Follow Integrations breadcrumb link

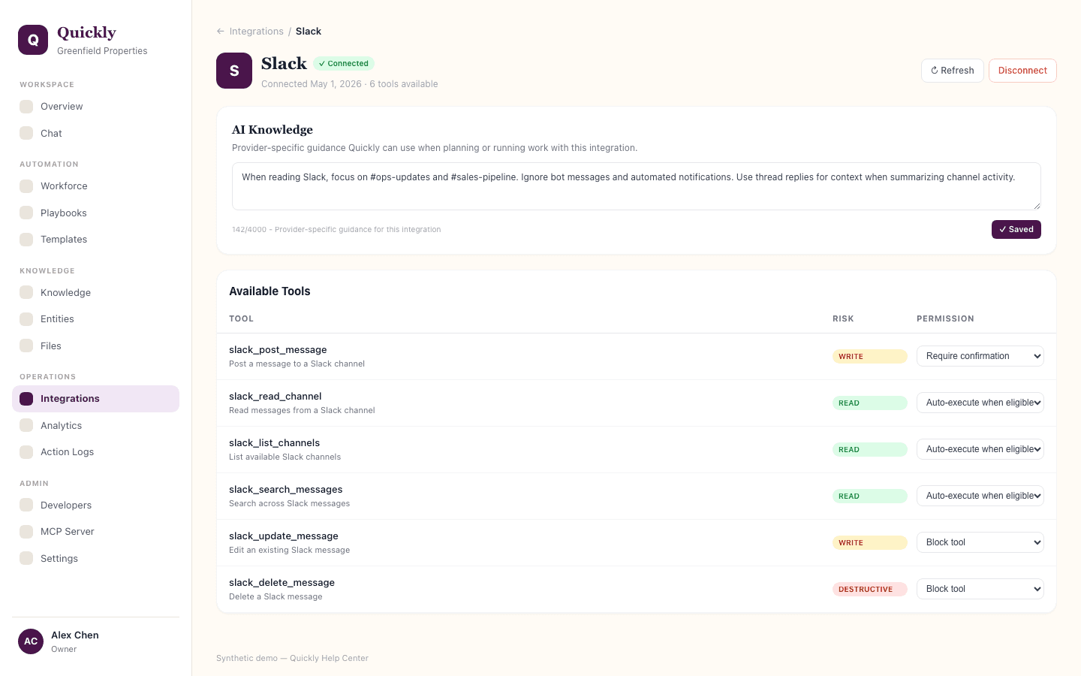pyautogui.click(x=256, y=32)
